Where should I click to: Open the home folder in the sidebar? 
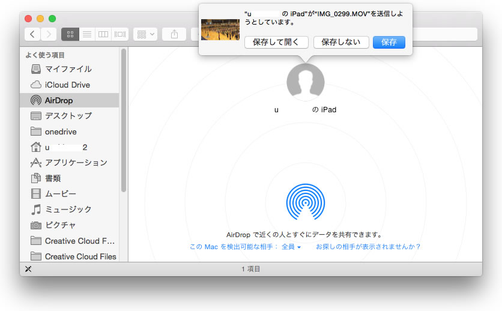70,147
